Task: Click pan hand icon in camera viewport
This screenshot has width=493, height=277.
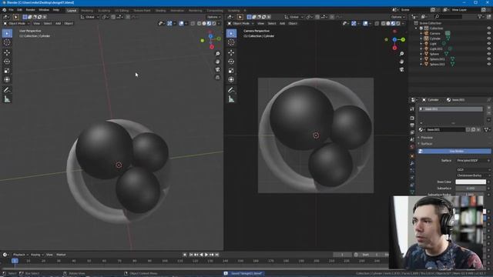Action: click(401, 62)
